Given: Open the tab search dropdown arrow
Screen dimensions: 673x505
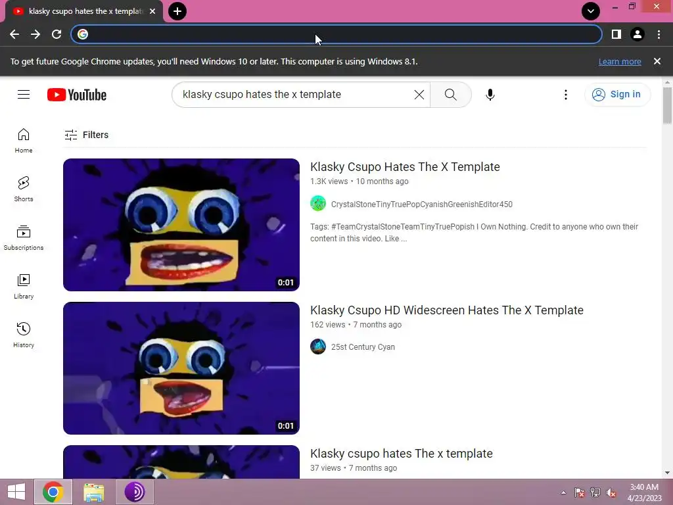Looking at the screenshot, I should (591, 11).
